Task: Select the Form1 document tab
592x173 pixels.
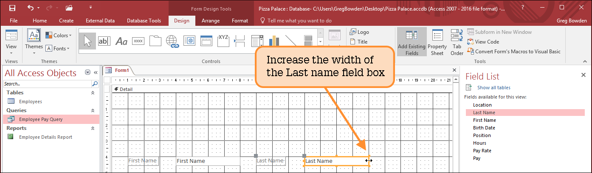Action: (118, 70)
